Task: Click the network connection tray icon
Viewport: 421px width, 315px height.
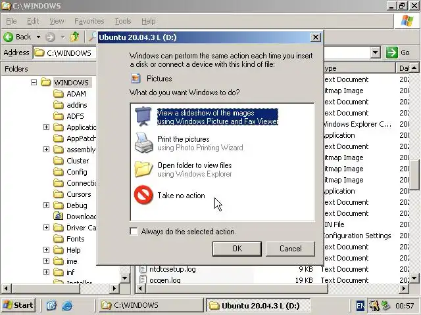Action: 386,305
